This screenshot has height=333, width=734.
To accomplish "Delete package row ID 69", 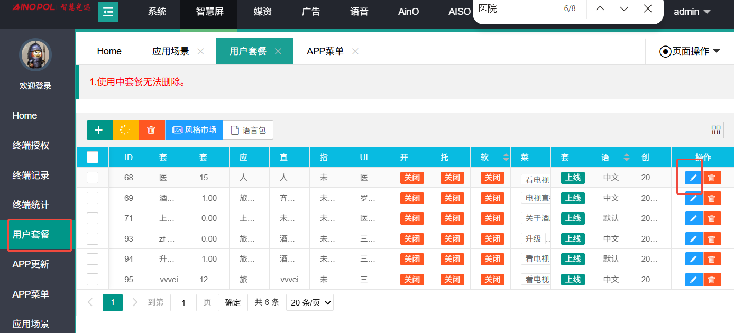I will (x=712, y=198).
